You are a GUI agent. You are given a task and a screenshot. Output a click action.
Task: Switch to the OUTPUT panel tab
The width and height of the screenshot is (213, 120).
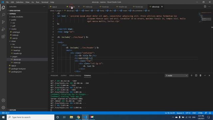[64, 76]
